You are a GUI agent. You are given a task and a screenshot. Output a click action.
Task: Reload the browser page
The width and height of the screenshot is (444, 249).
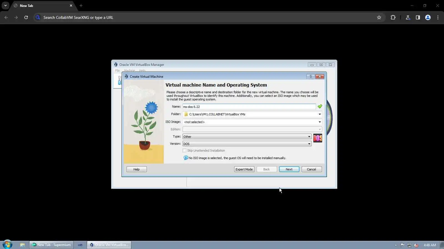(x=26, y=17)
